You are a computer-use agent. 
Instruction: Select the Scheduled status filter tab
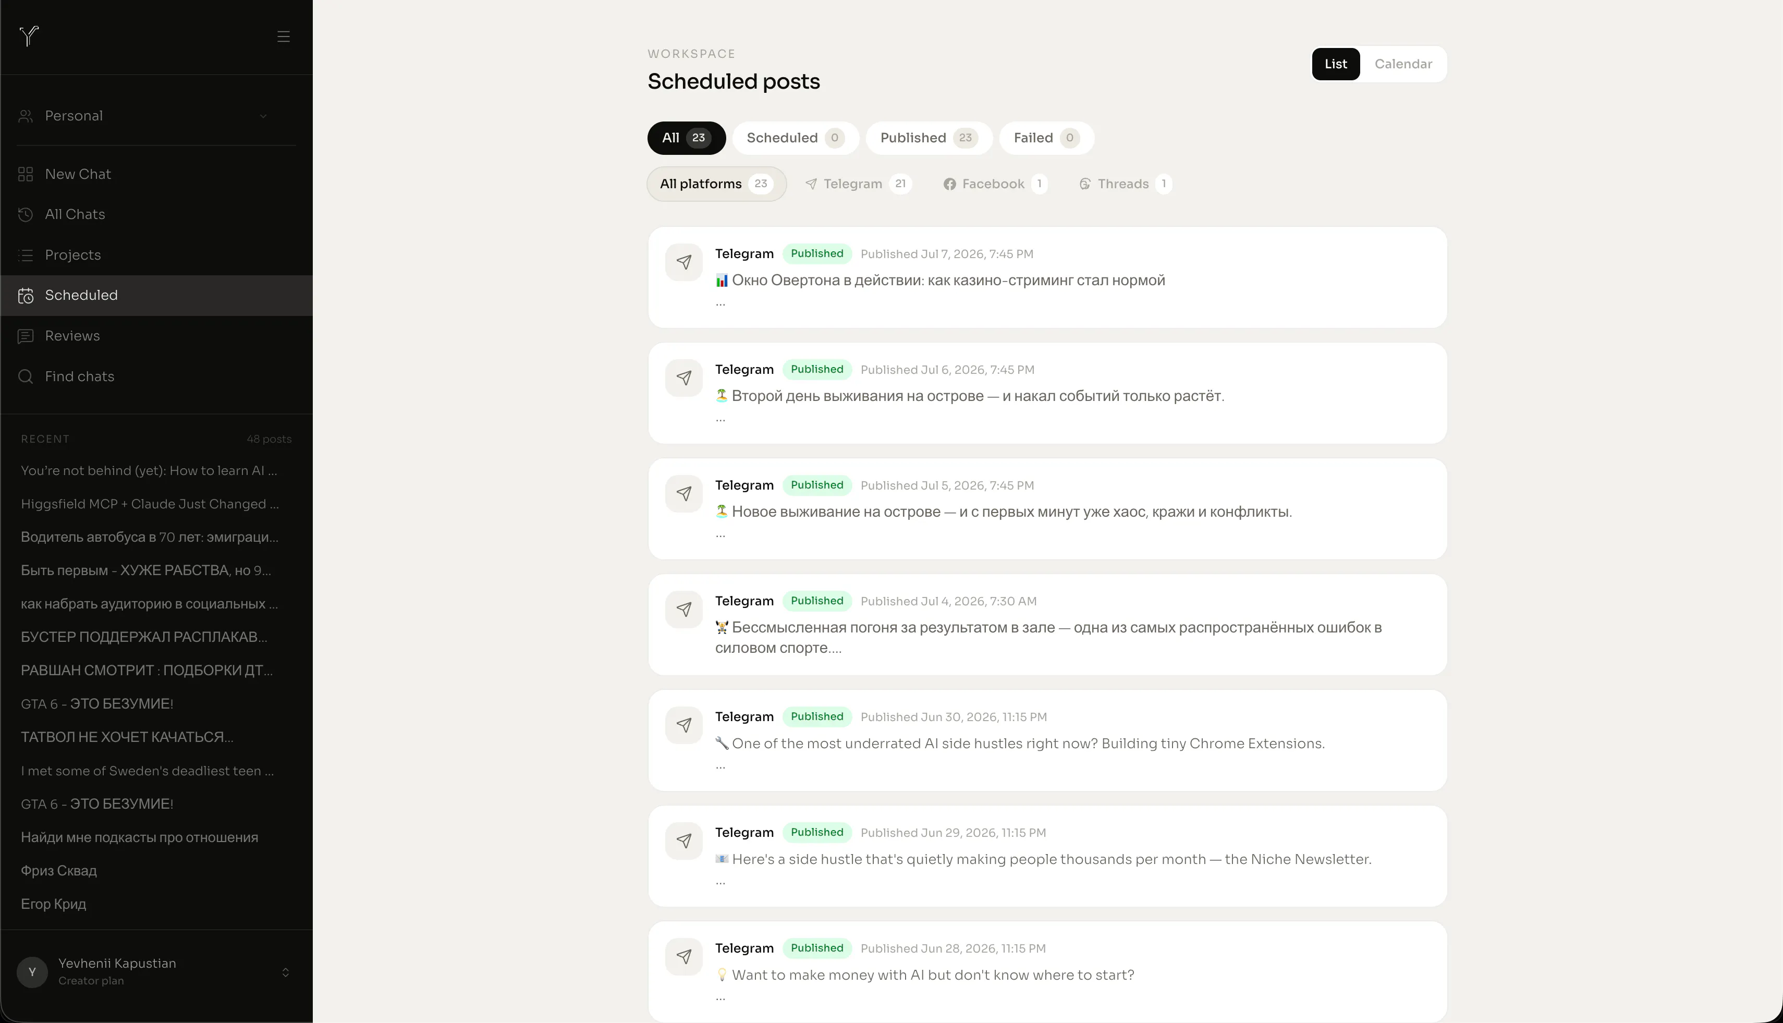795,138
